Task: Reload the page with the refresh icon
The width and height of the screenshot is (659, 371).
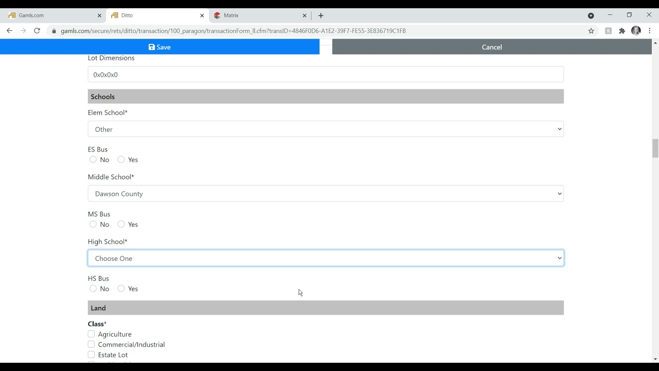Action: pyautogui.click(x=37, y=31)
